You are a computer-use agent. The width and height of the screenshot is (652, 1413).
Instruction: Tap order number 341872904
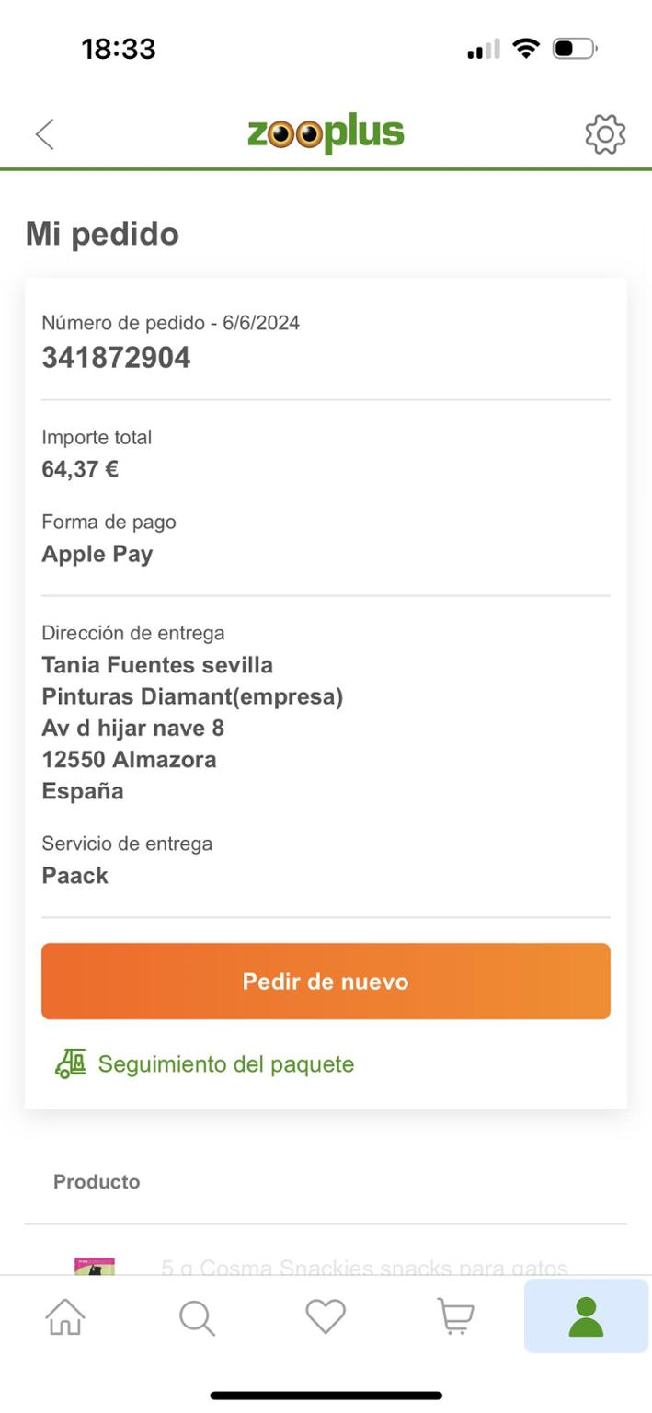click(x=116, y=358)
